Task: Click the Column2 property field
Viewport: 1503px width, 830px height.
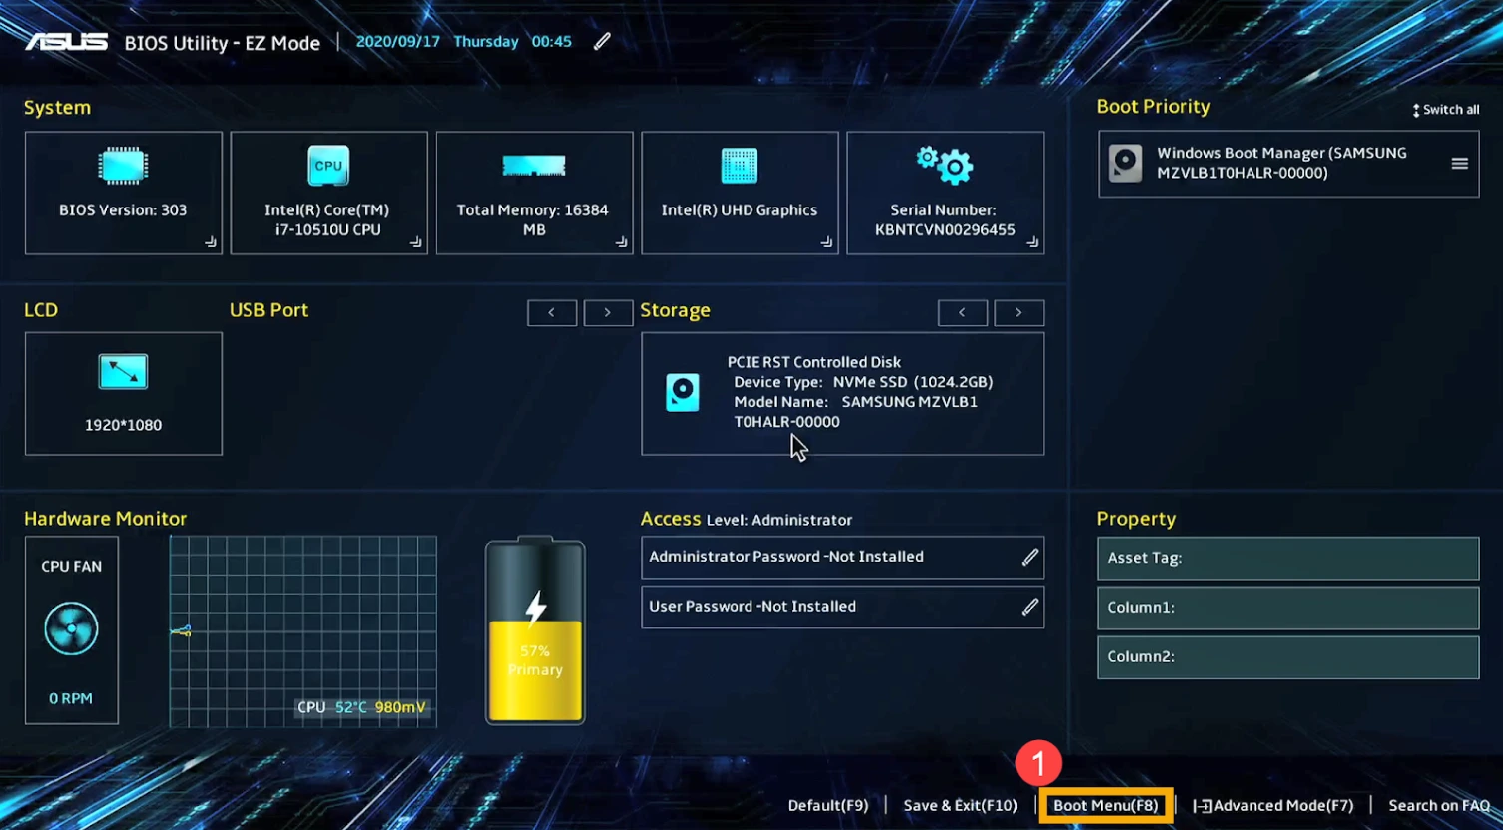Action: tap(1288, 657)
